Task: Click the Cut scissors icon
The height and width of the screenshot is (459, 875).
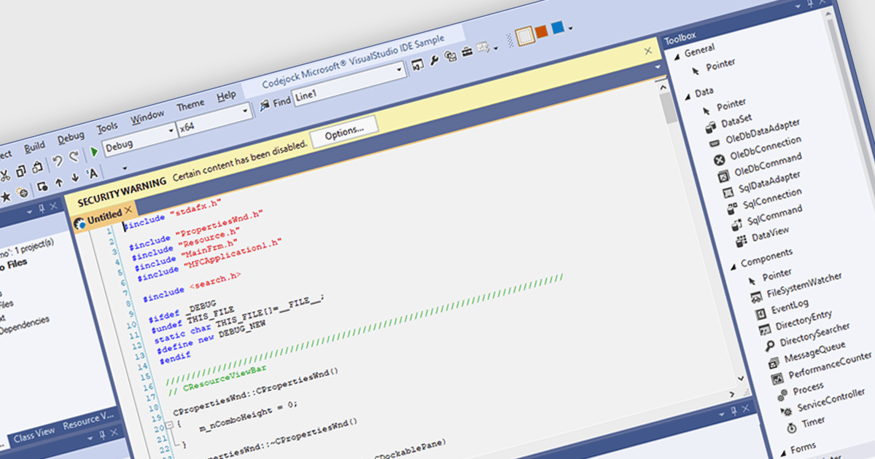Action: (x=4, y=174)
